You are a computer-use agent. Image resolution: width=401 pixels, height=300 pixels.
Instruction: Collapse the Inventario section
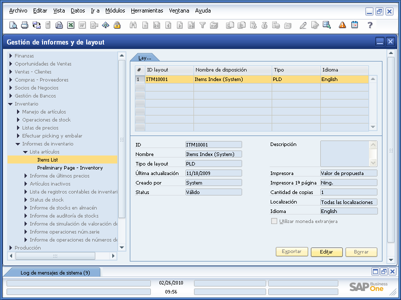11,103
